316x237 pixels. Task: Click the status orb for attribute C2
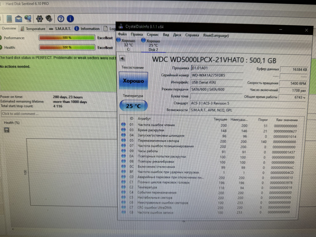[123, 187]
